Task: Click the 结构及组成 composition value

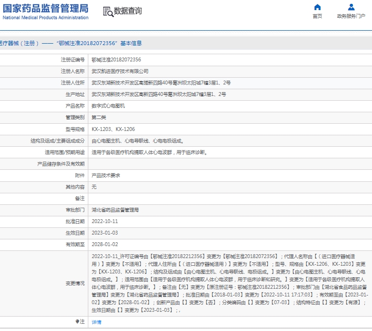Action: pos(138,141)
